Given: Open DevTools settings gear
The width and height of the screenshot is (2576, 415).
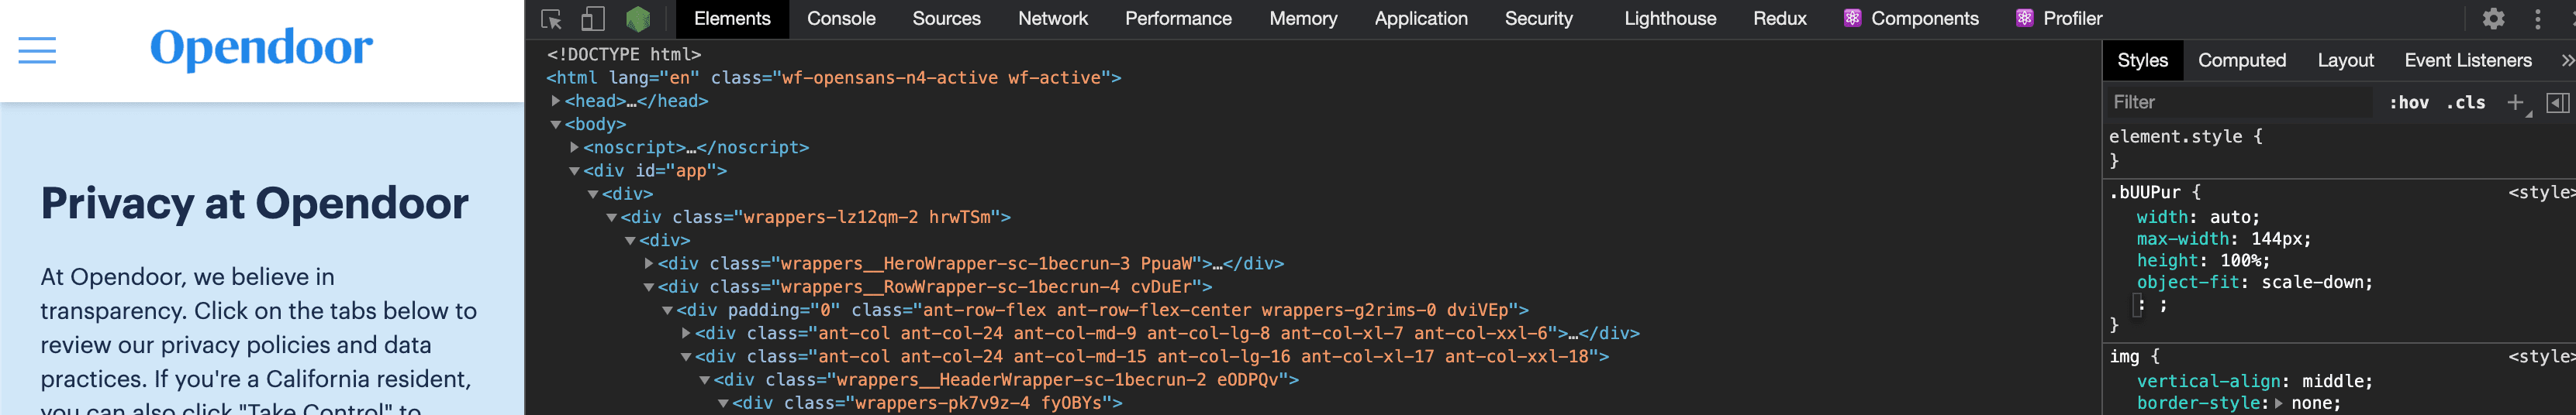Looking at the screenshot, I should pyautogui.click(x=2493, y=19).
